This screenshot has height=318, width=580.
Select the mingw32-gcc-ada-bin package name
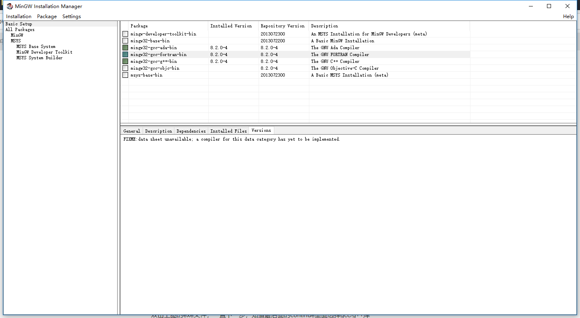(153, 48)
